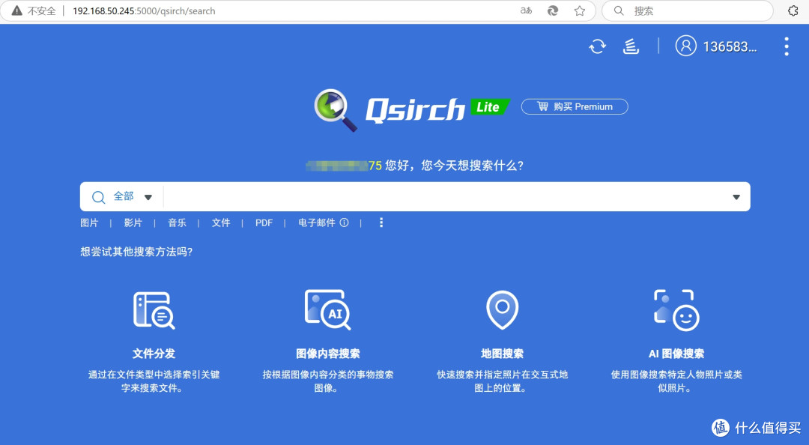
Task: Click the shopping cart icon in Premium button
Action: tap(543, 106)
